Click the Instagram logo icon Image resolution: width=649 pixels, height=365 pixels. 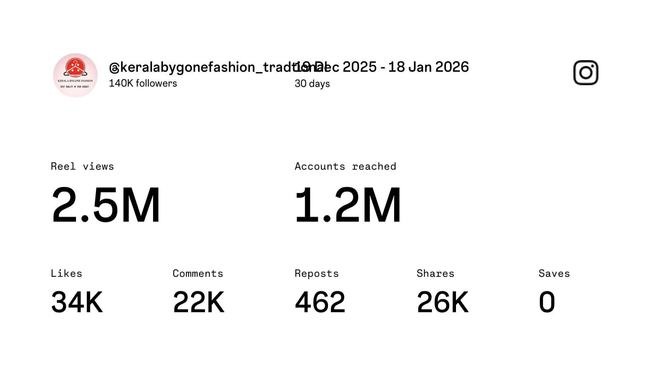pos(585,73)
